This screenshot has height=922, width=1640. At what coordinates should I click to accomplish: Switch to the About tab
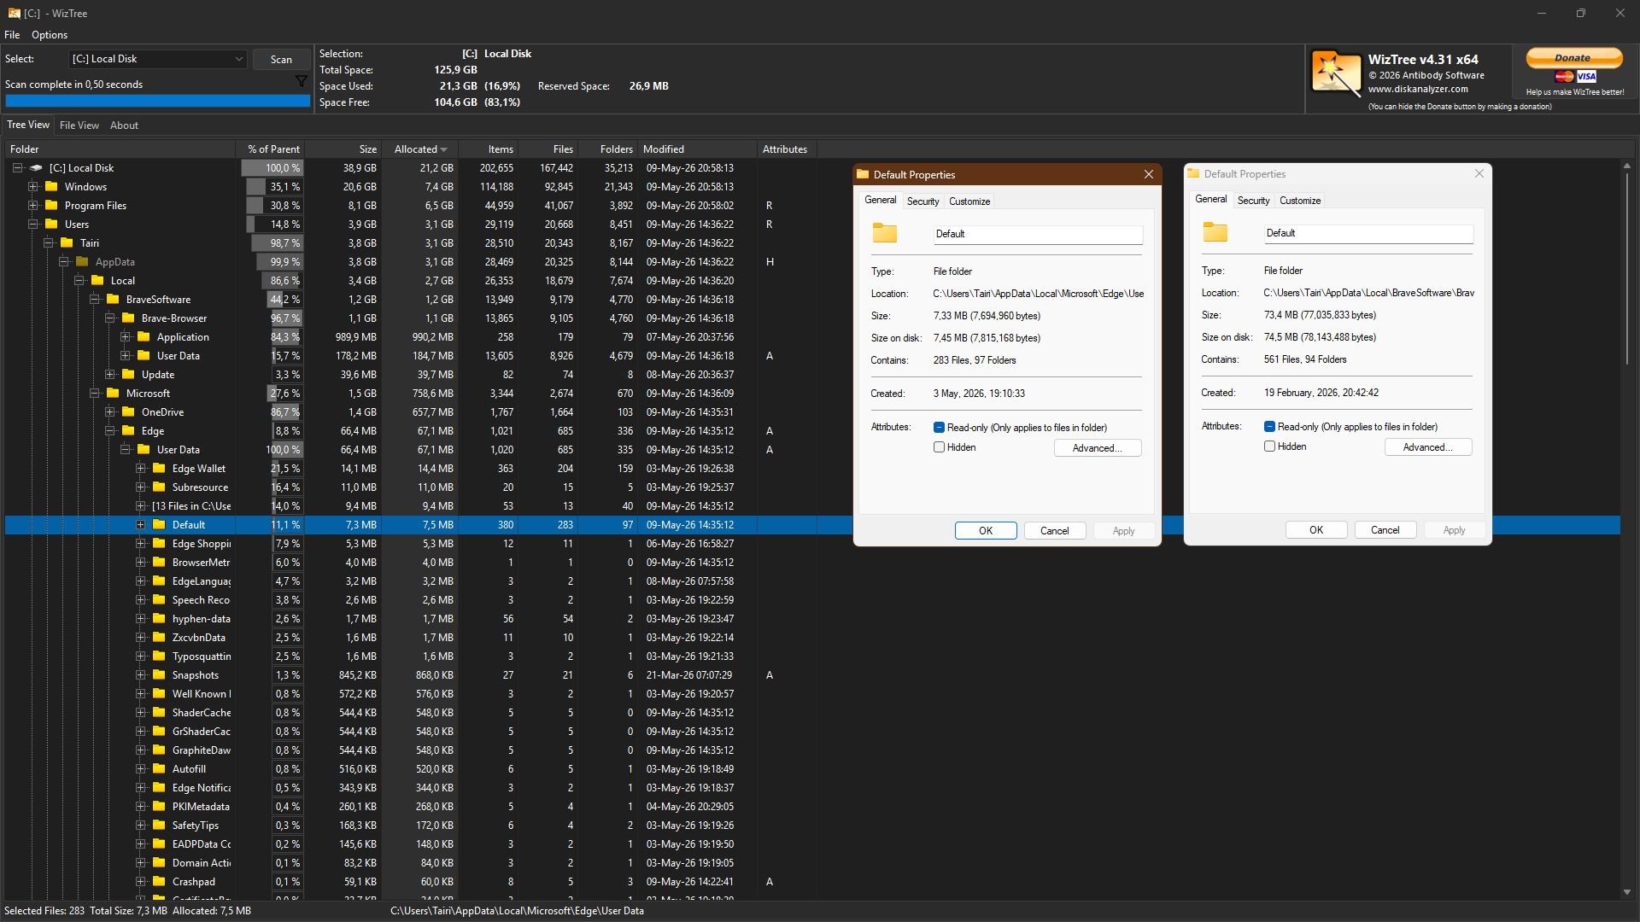point(124,125)
